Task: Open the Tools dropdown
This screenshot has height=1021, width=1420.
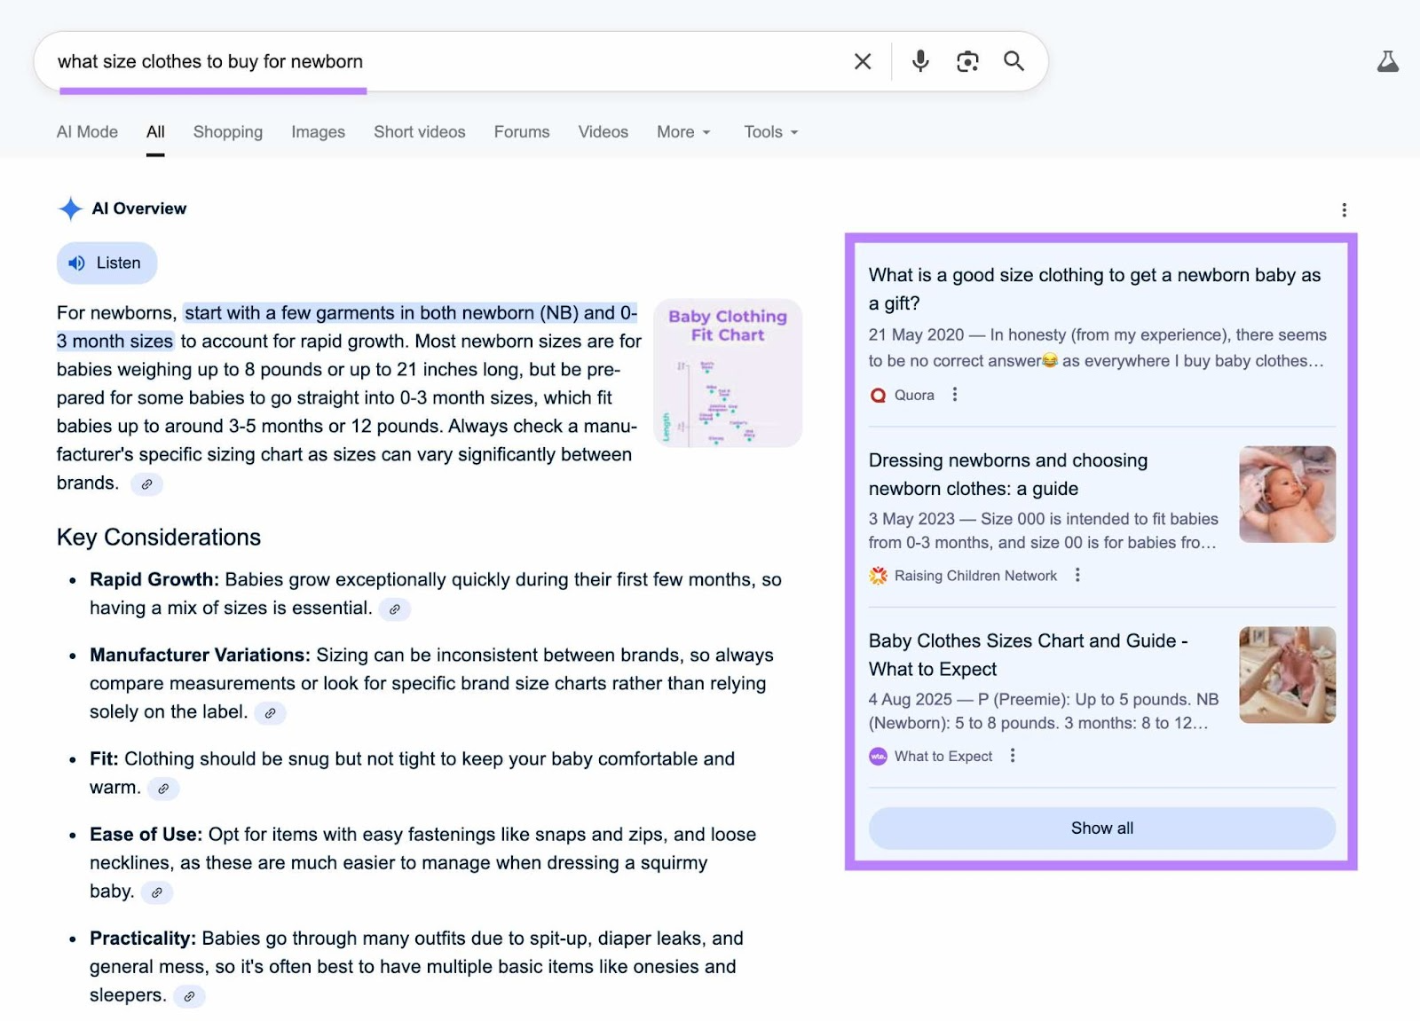Action: click(769, 131)
